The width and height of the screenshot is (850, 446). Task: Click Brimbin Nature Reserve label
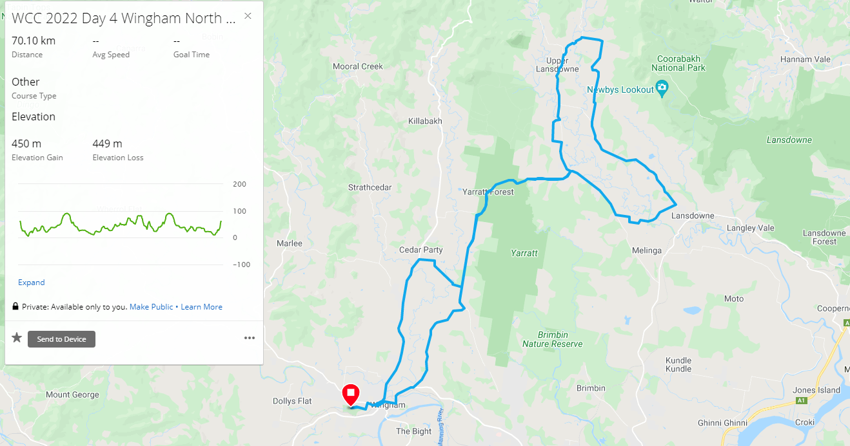(553, 339)
